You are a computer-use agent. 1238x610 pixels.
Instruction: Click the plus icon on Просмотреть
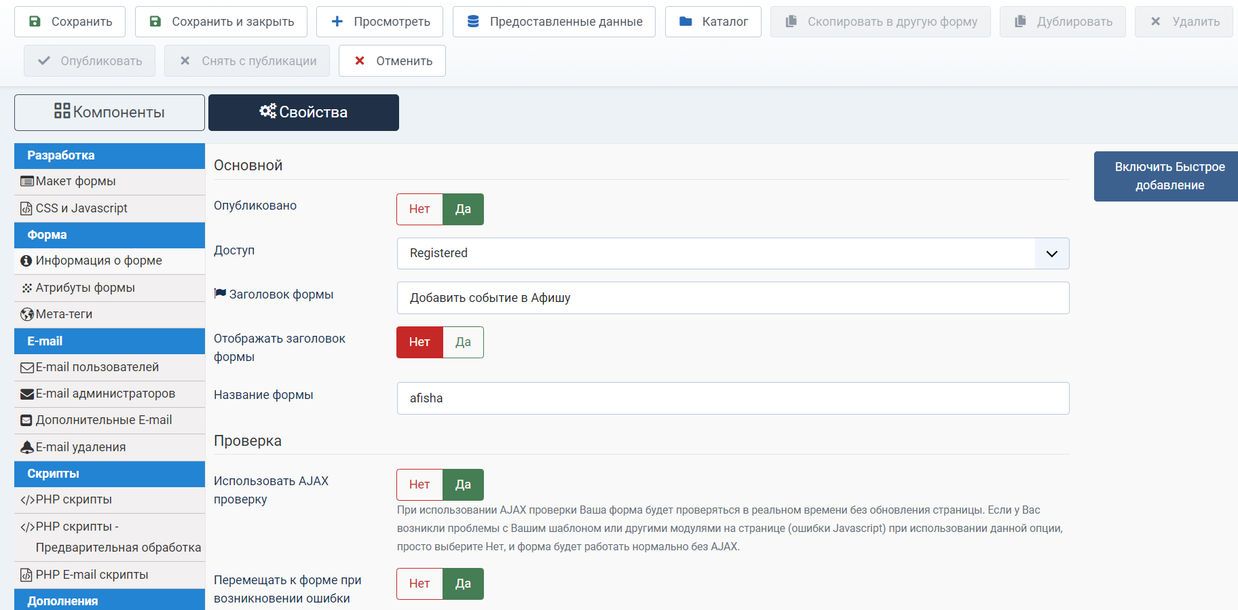pyautogui.click(x=337, y=22)
